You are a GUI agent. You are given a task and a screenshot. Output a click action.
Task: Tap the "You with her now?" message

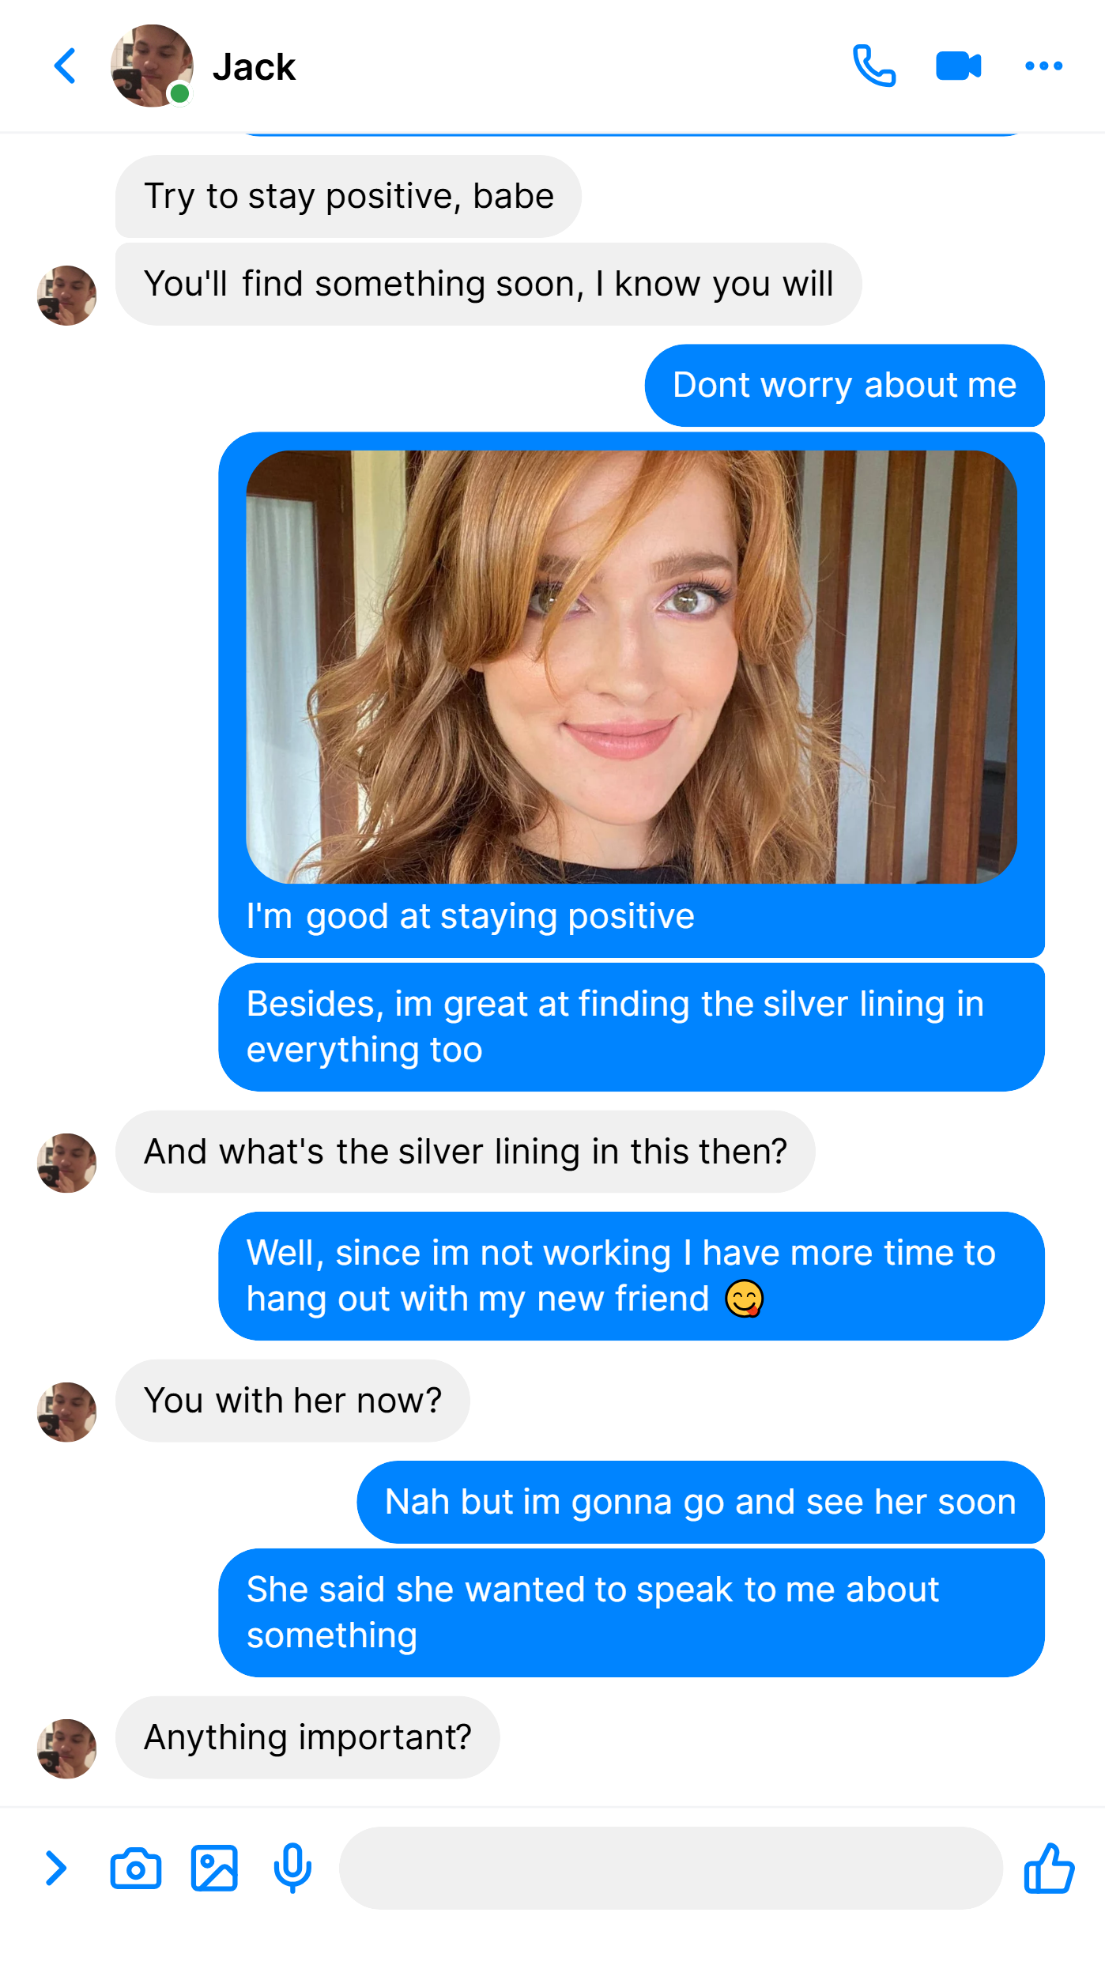[x=292, y=1401]
